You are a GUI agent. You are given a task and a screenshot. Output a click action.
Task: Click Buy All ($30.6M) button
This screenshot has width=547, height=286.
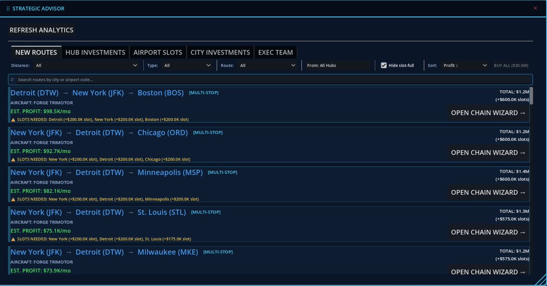tap(511, 65)
